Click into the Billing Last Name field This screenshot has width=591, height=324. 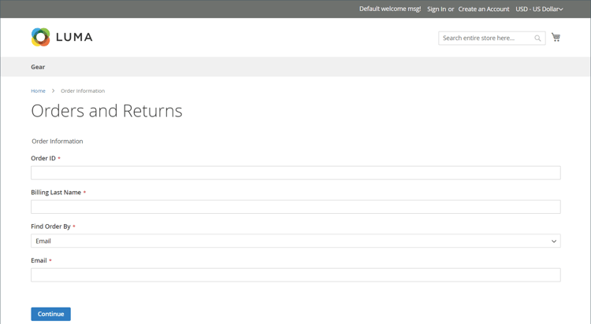tap(295, 207)
